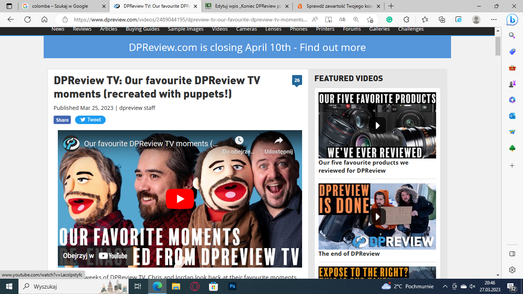Image resolution: width=523 pixels, height=294 pixels.
Task: Add a new sidebar app
Action: click(x=512, y=165)
